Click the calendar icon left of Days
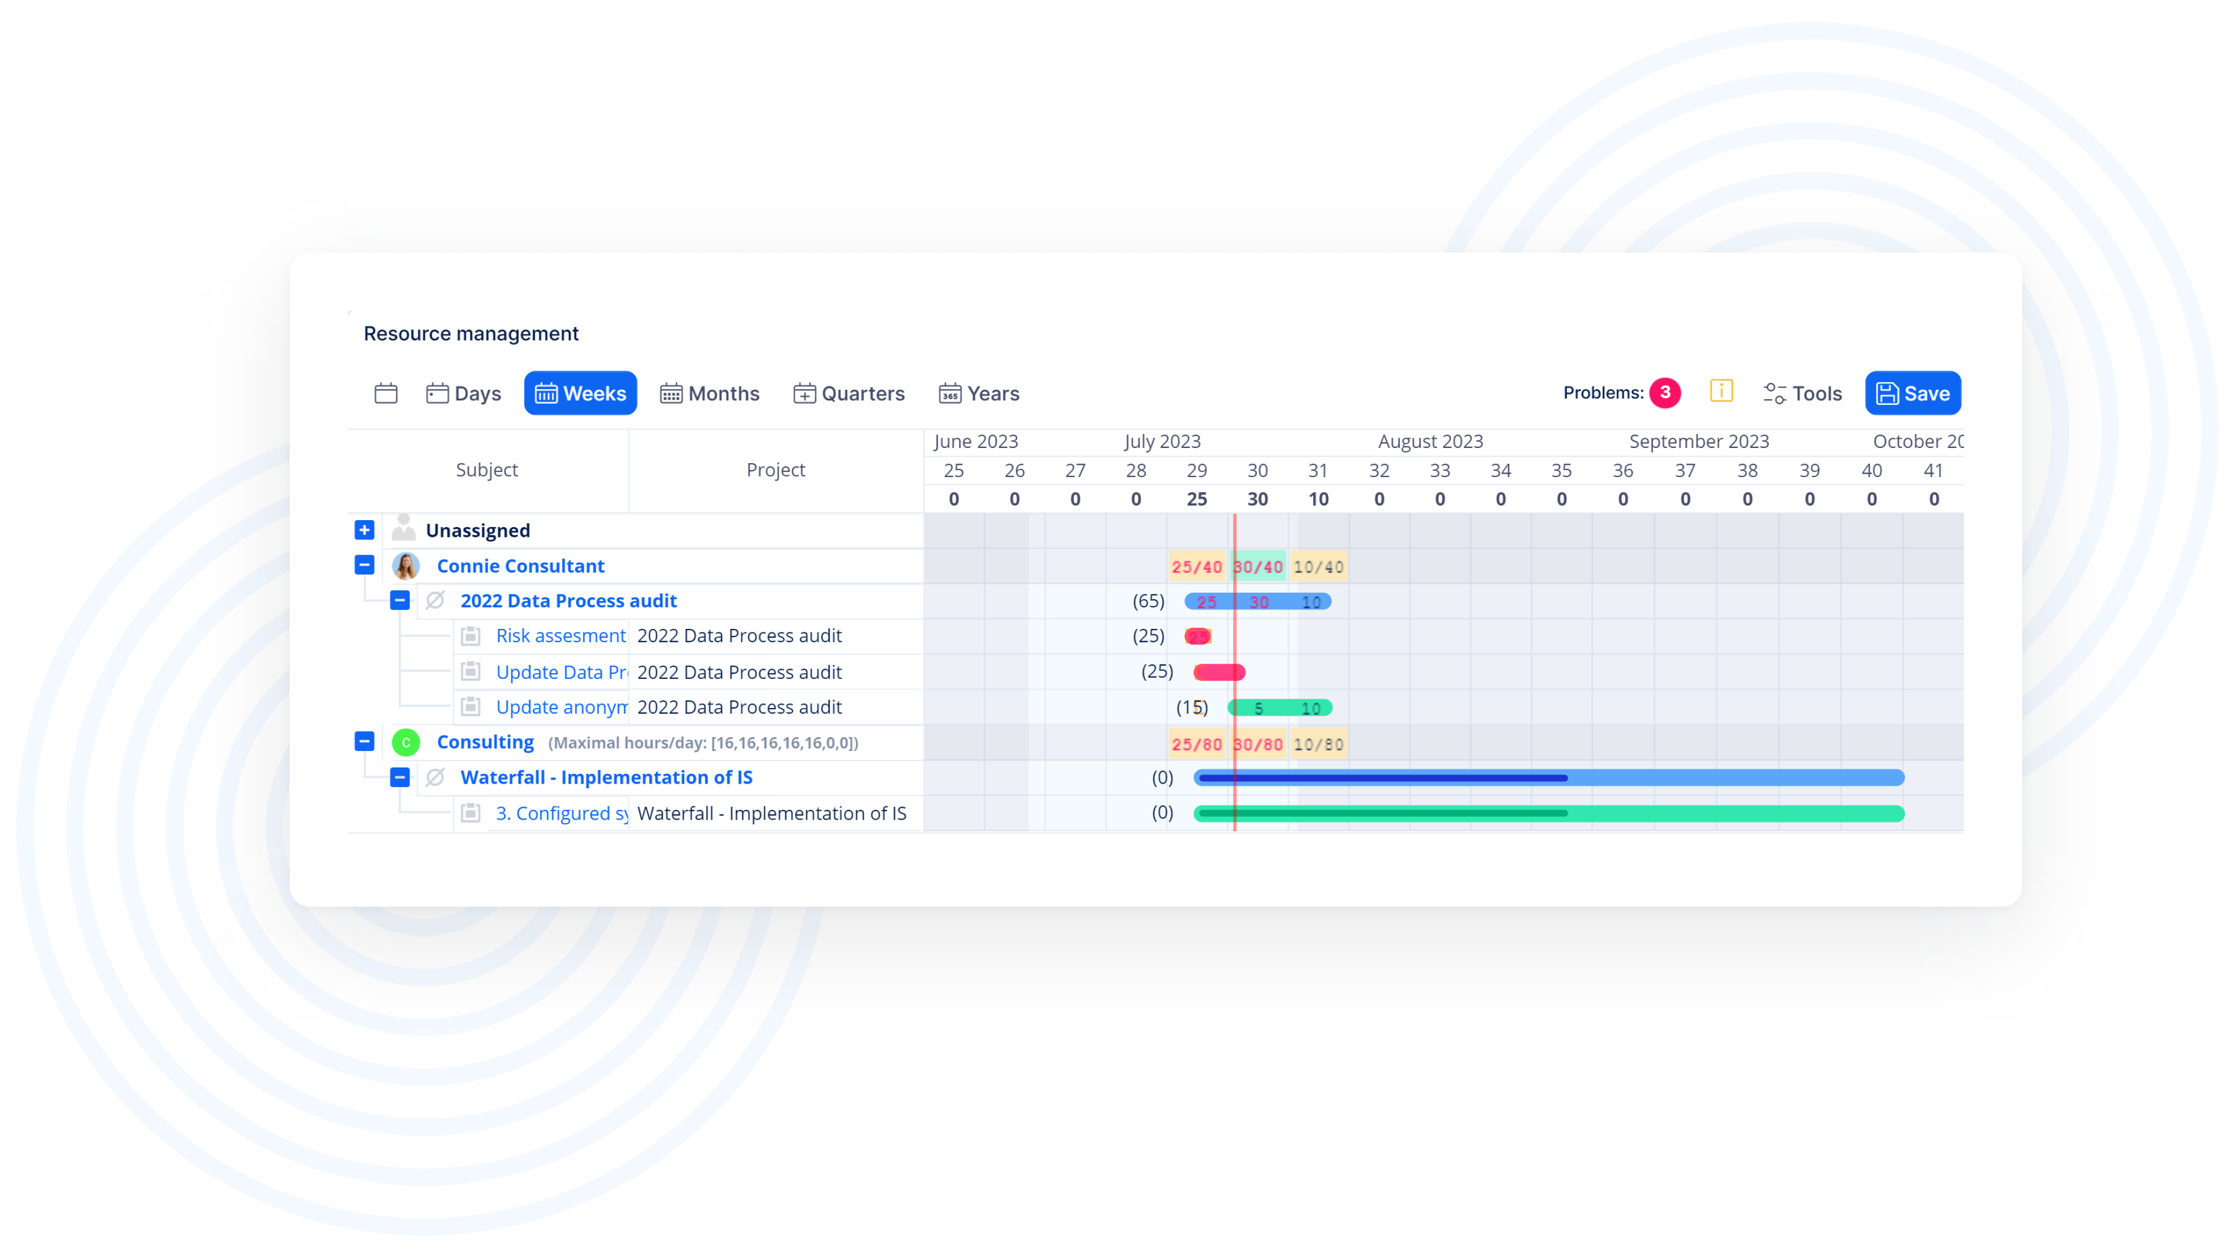The image size is (2234, 1252). click(x=386, y=394)
